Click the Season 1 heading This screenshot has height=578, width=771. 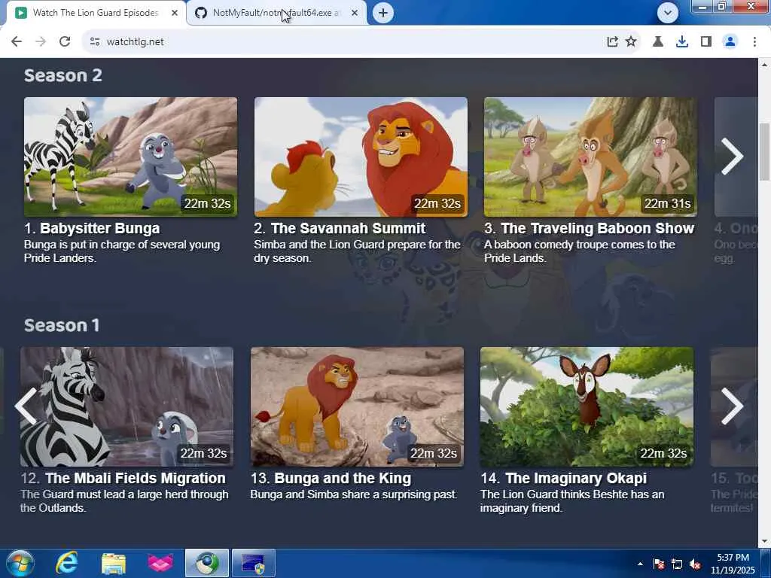pos(62,325)
